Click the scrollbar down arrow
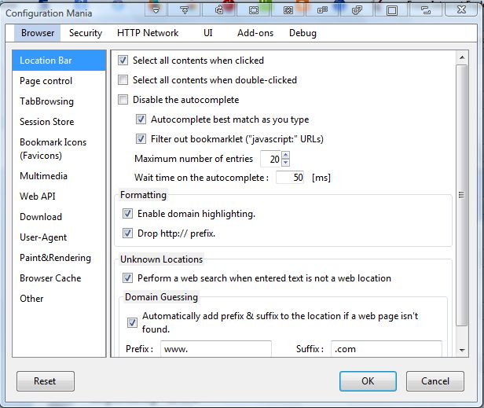This screenshot has width=484, height=408. [x=462, y=350]
